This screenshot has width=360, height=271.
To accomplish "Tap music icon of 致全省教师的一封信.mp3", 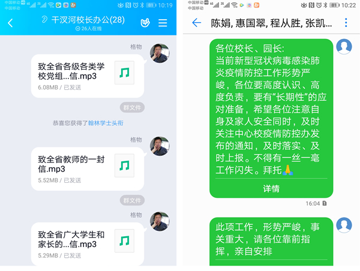I will [x=124, y=165].
